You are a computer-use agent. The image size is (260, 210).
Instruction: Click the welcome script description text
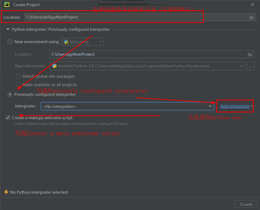(x=71, y=124)
